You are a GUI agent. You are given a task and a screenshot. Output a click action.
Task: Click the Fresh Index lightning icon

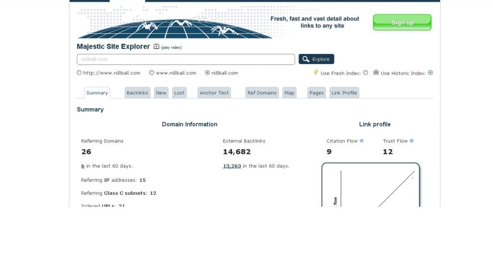click(316, 72)
